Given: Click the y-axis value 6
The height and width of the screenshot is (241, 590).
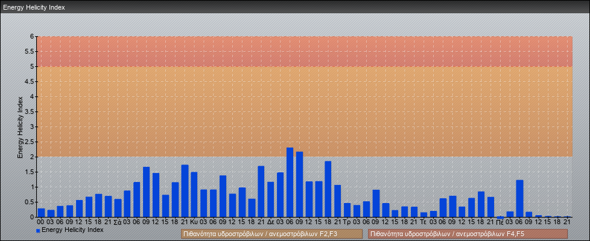Looking at the screenshot, I should pyautogui.click(x=33, y=37).
